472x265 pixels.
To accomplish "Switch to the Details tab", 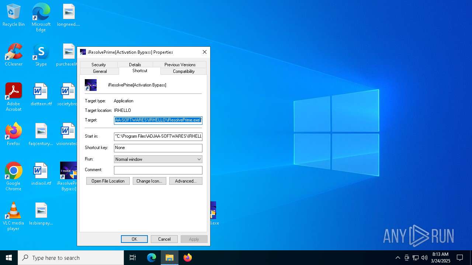I will click(135, 64).
